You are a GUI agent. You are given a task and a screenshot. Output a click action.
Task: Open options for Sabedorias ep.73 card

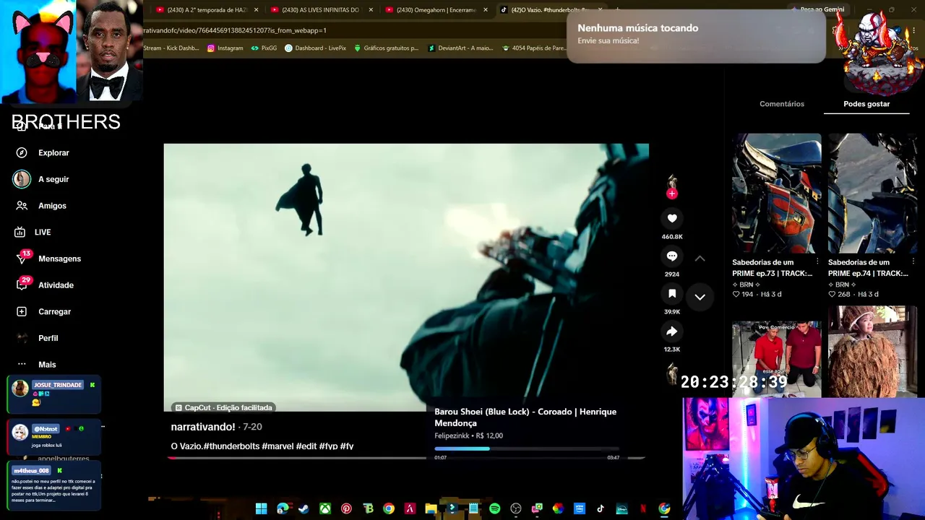click(817, 261)
